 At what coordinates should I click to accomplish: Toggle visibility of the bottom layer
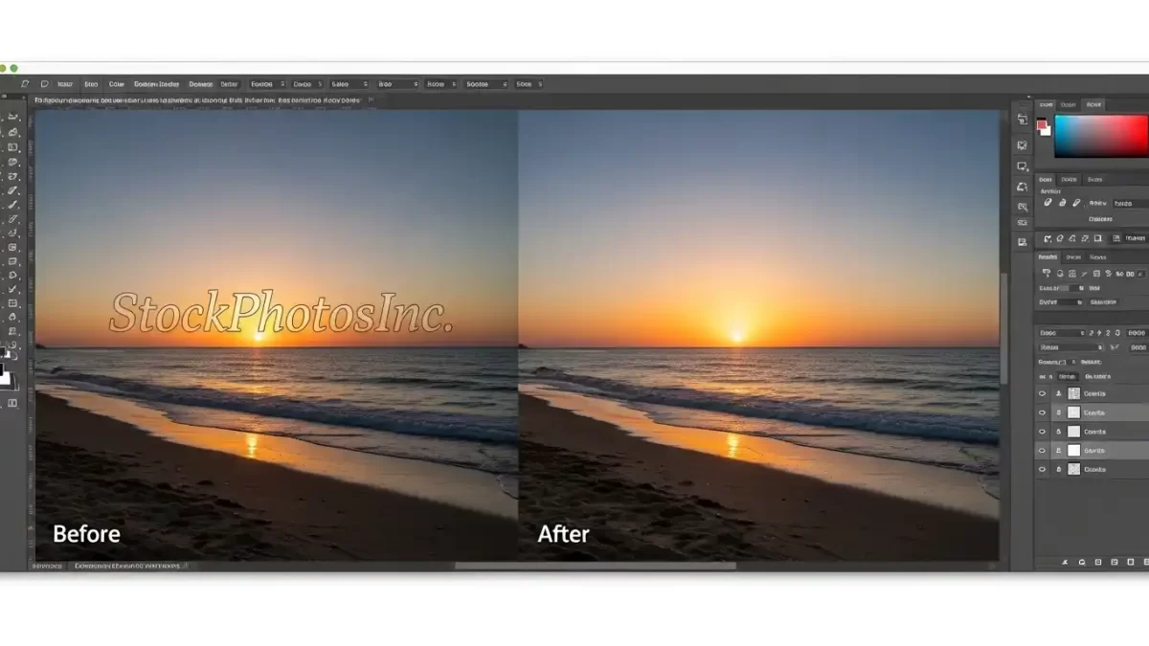click(1042, 469)
